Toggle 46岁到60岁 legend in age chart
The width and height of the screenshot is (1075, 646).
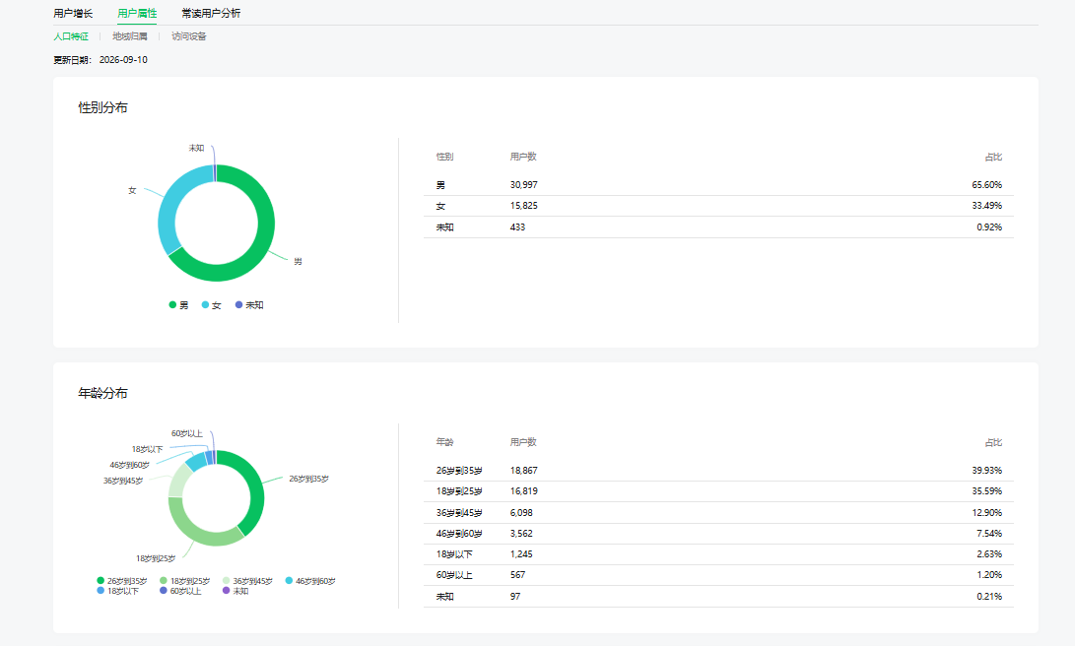(309, 581)
